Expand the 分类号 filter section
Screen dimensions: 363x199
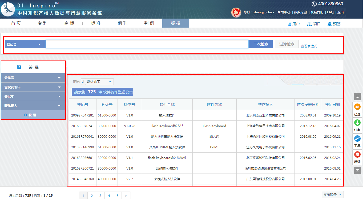click(x=33, y=78)
